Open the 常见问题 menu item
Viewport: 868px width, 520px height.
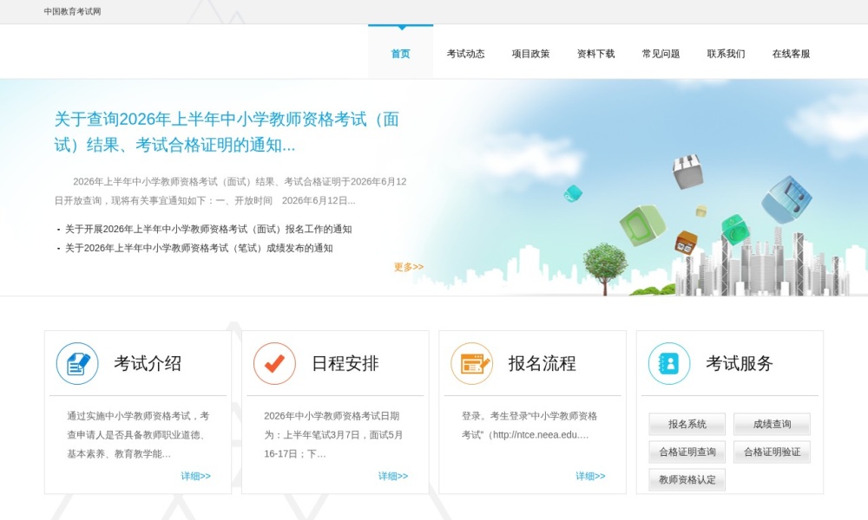[661, 54]
